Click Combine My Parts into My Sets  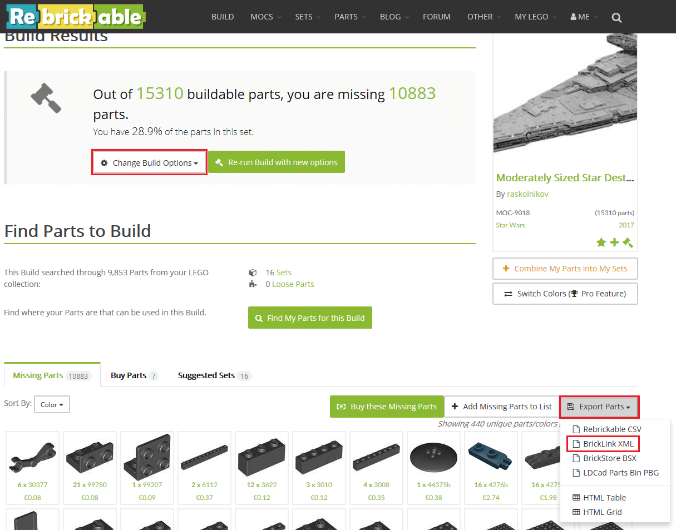(565, 269)
